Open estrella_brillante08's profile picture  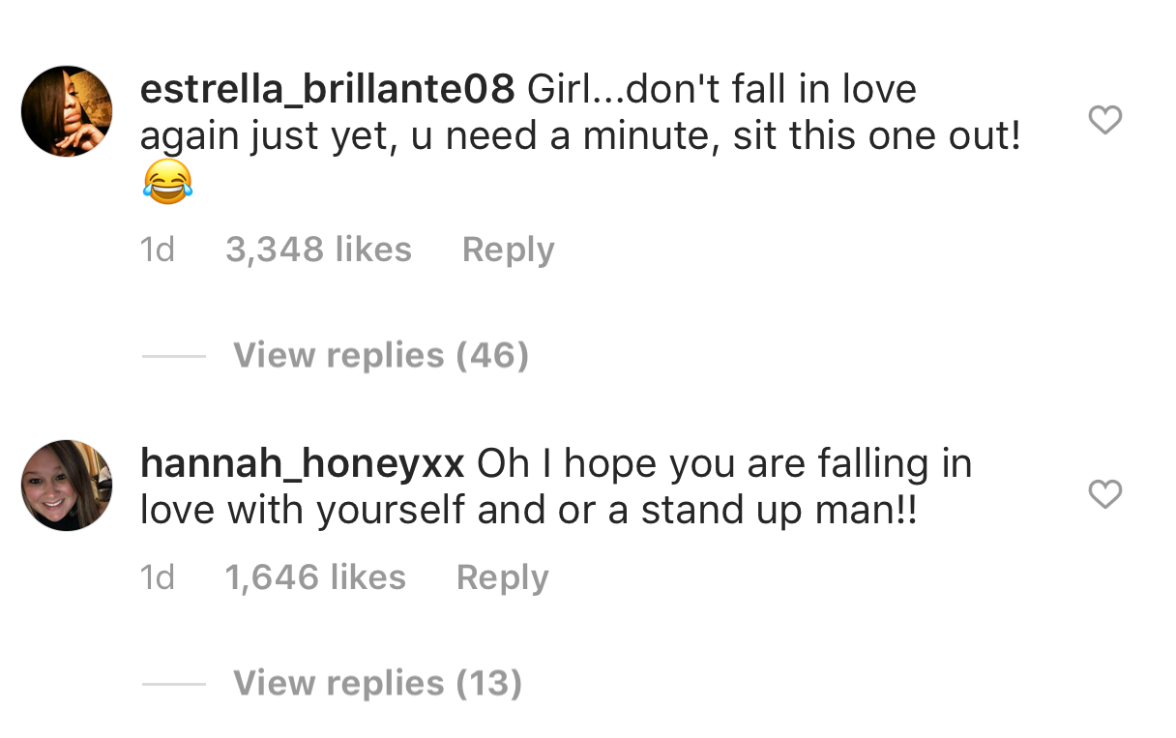click(67, 111)
